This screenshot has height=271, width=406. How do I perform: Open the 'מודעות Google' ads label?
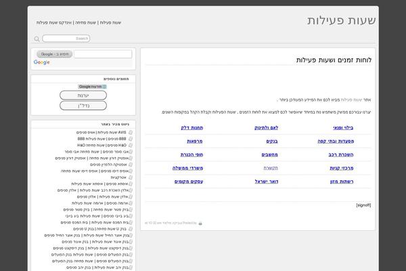(x=91, y=87)
